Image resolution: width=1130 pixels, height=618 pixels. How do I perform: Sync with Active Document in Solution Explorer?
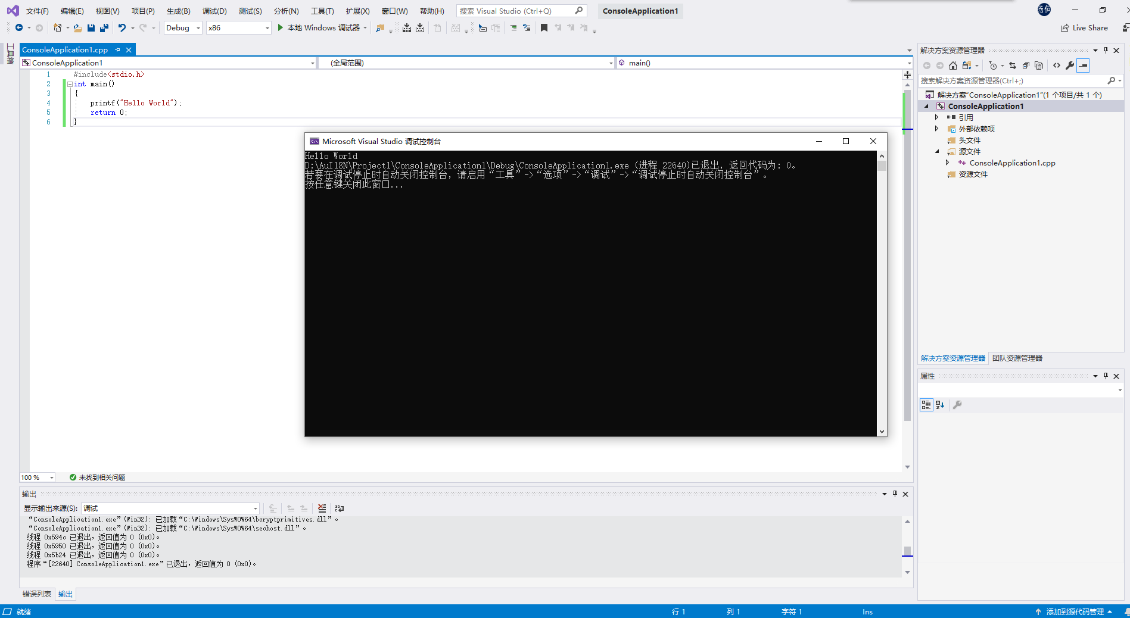point(1013,65)
